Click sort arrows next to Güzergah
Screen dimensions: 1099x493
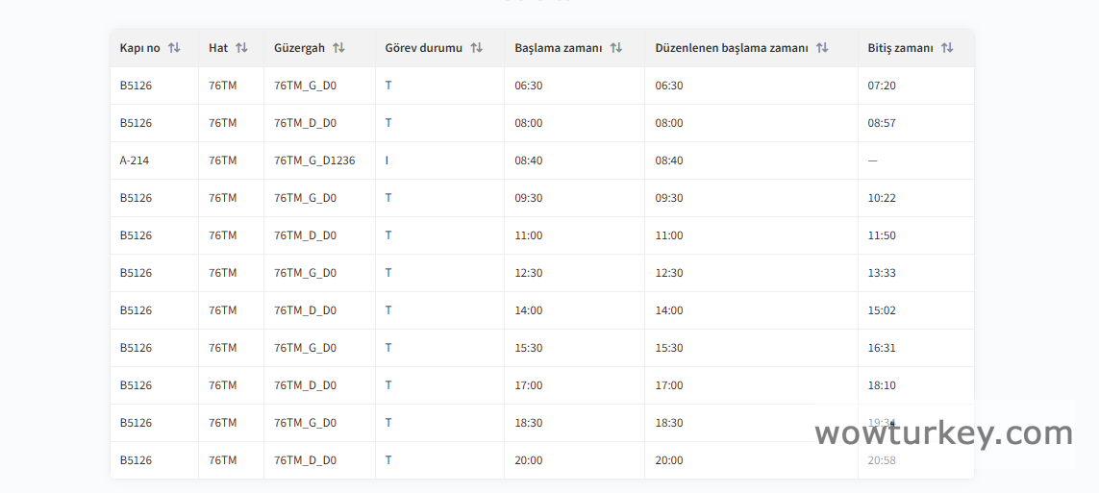click(x=338, y=48)
